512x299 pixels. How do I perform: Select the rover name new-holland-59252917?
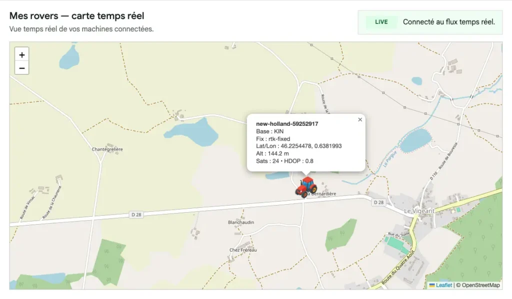click(287, 124)
